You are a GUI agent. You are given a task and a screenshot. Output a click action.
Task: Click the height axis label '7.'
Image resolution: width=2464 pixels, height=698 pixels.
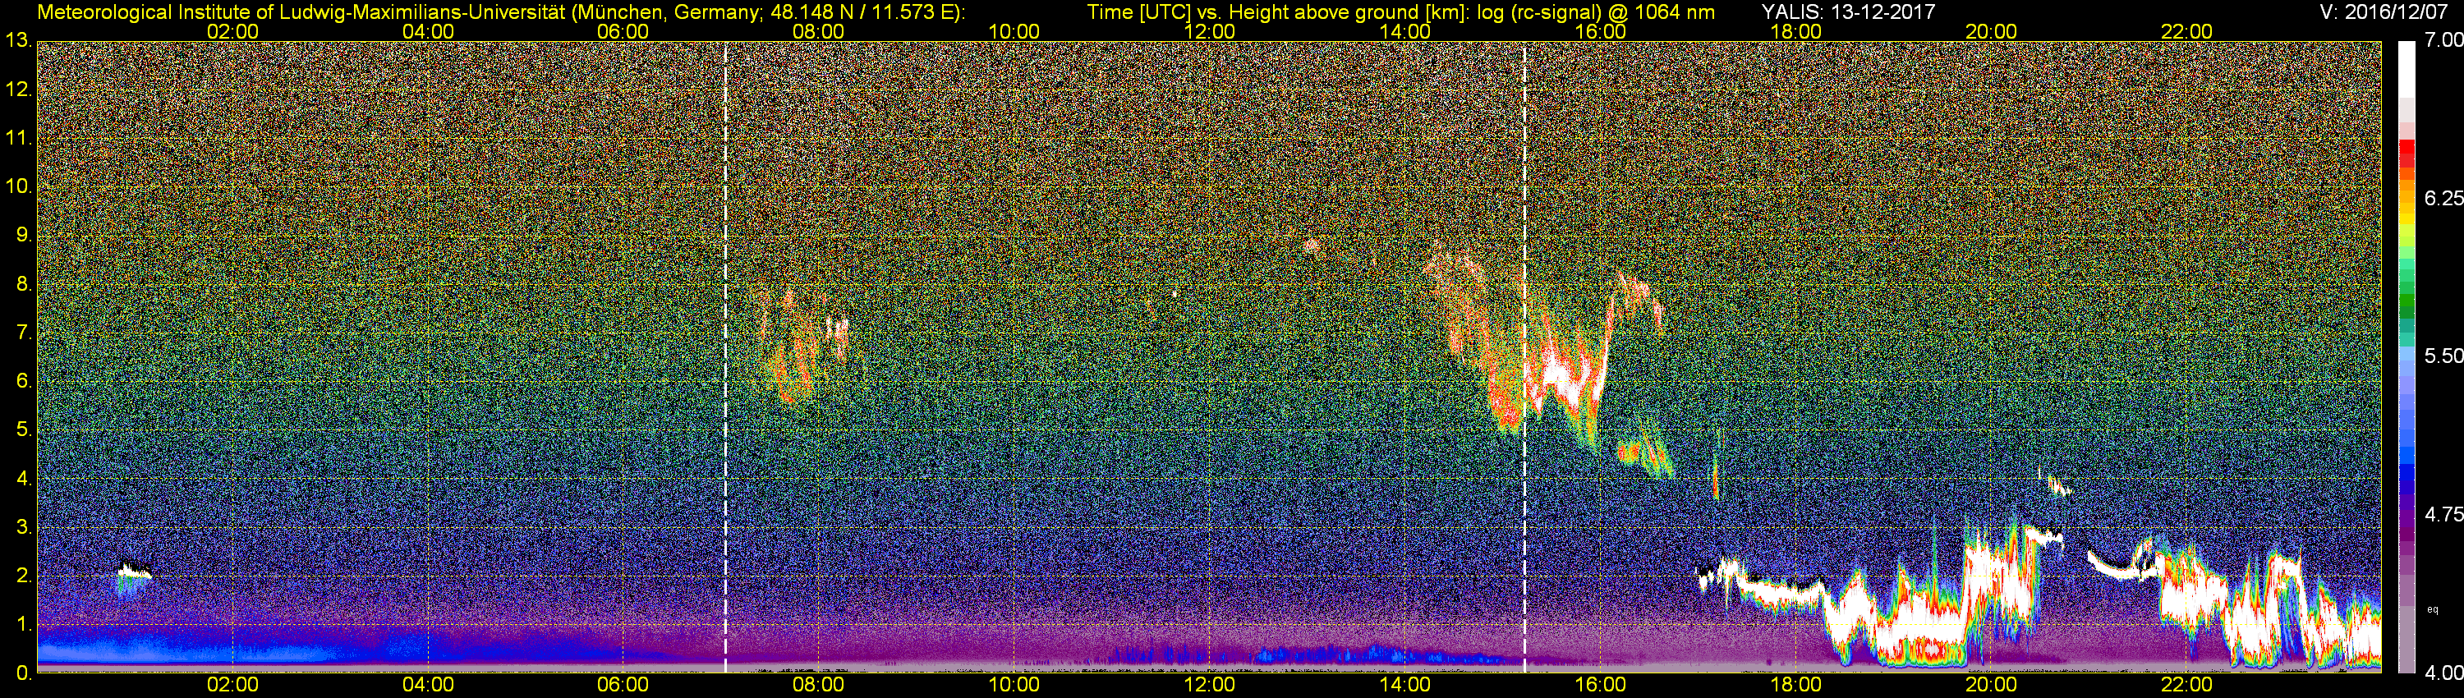point(24,333)
